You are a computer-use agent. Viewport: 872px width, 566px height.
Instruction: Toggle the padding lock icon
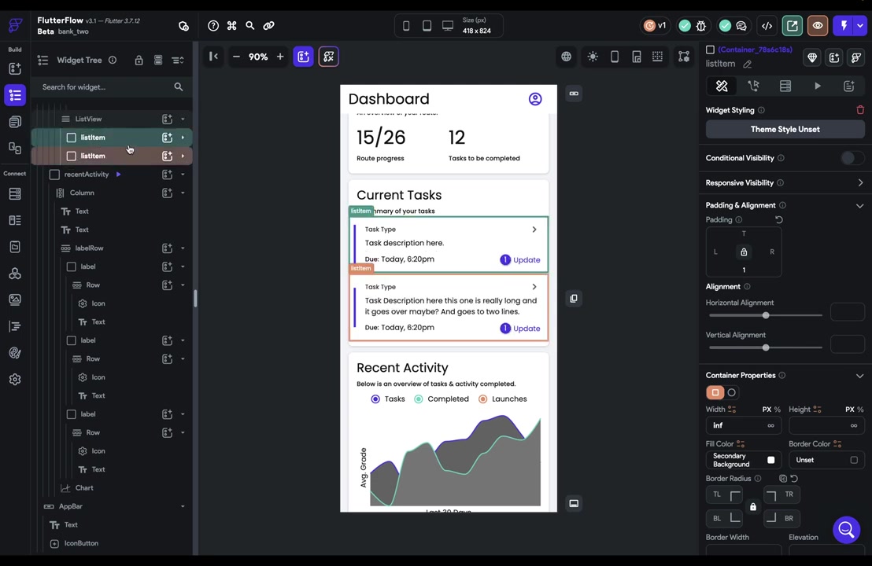tap(744, 252)
